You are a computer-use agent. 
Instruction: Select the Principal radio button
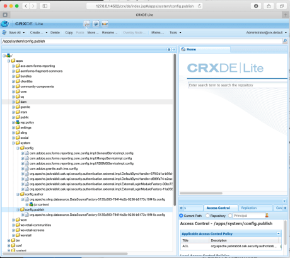click(x=230, y=216)
